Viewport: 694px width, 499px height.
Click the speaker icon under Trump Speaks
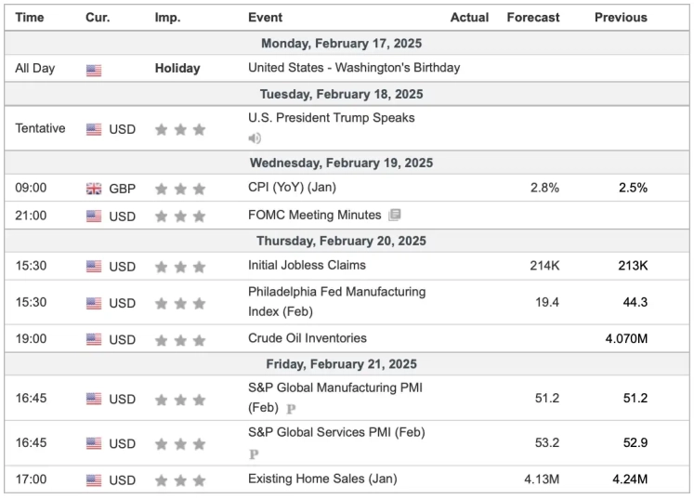[x=255, y=138]
